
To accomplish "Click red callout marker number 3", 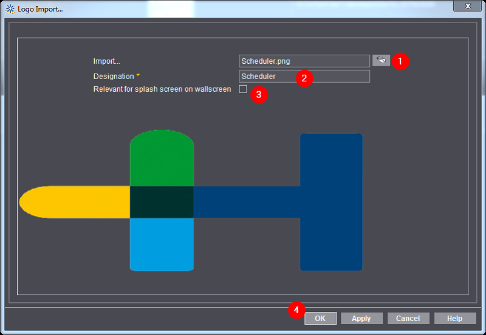I will point(259,95).
